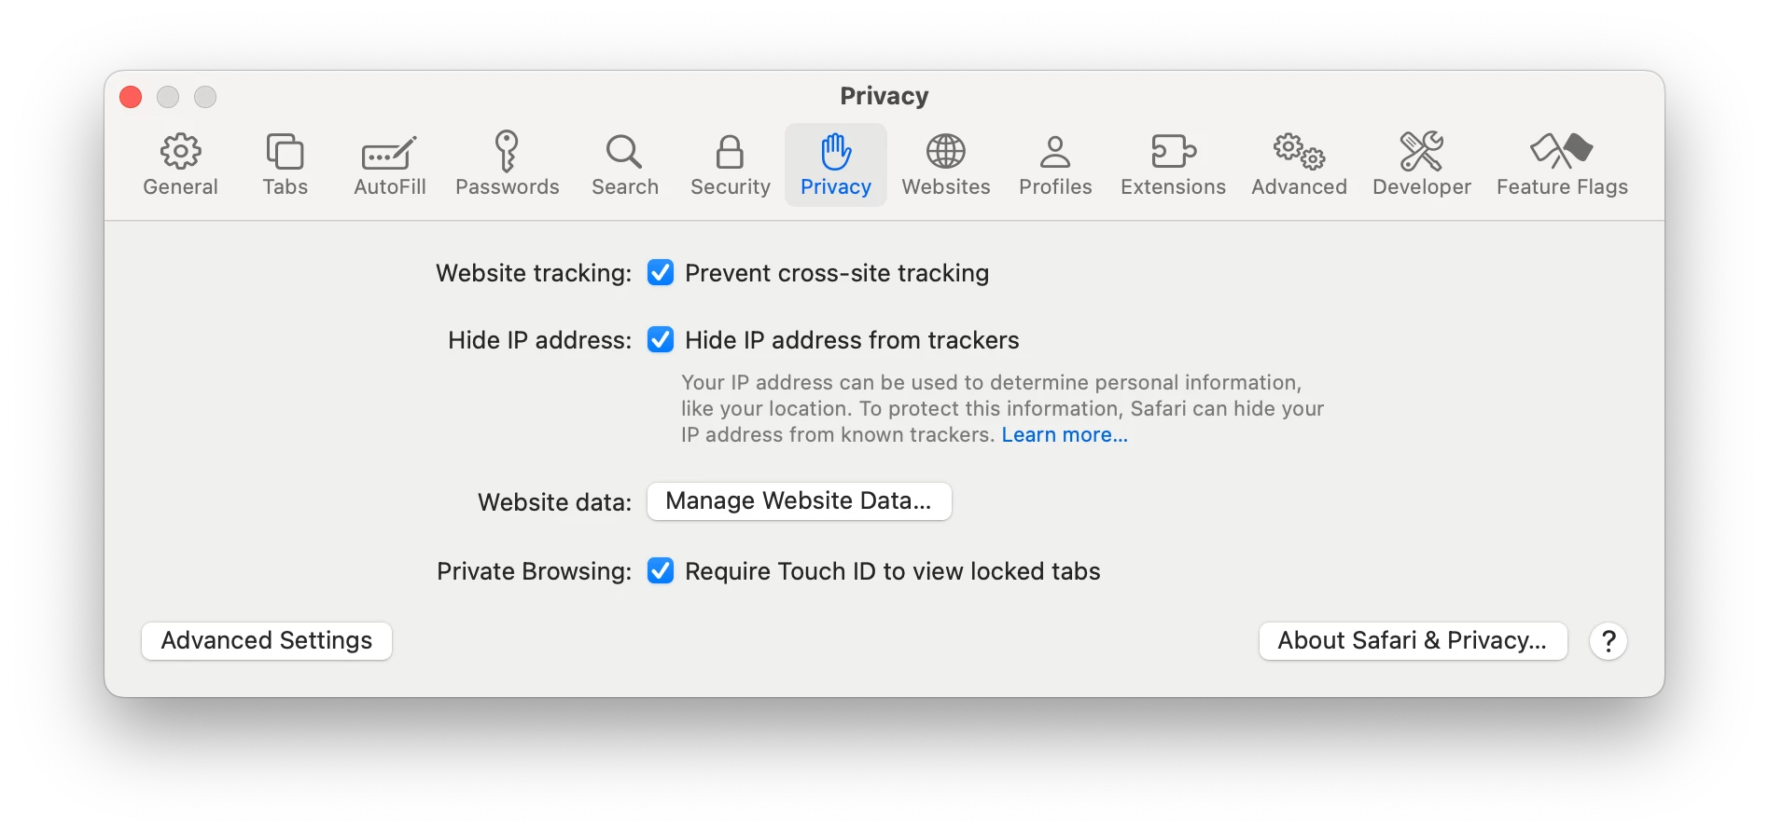Open Advanced Settings button
This screenshot has height=835, width=1769.
coord(267,641)
